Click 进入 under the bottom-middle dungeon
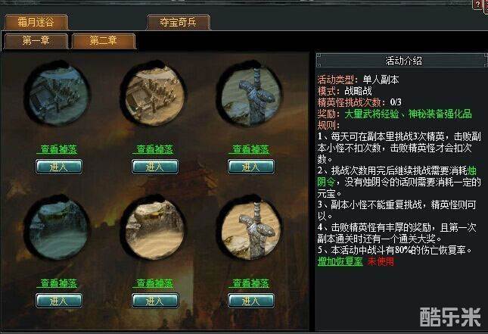The width and height of the screenshot is (488, 334). pos(155,301)
